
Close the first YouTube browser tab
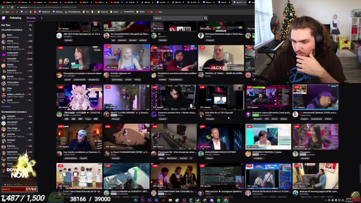[14, 2]
